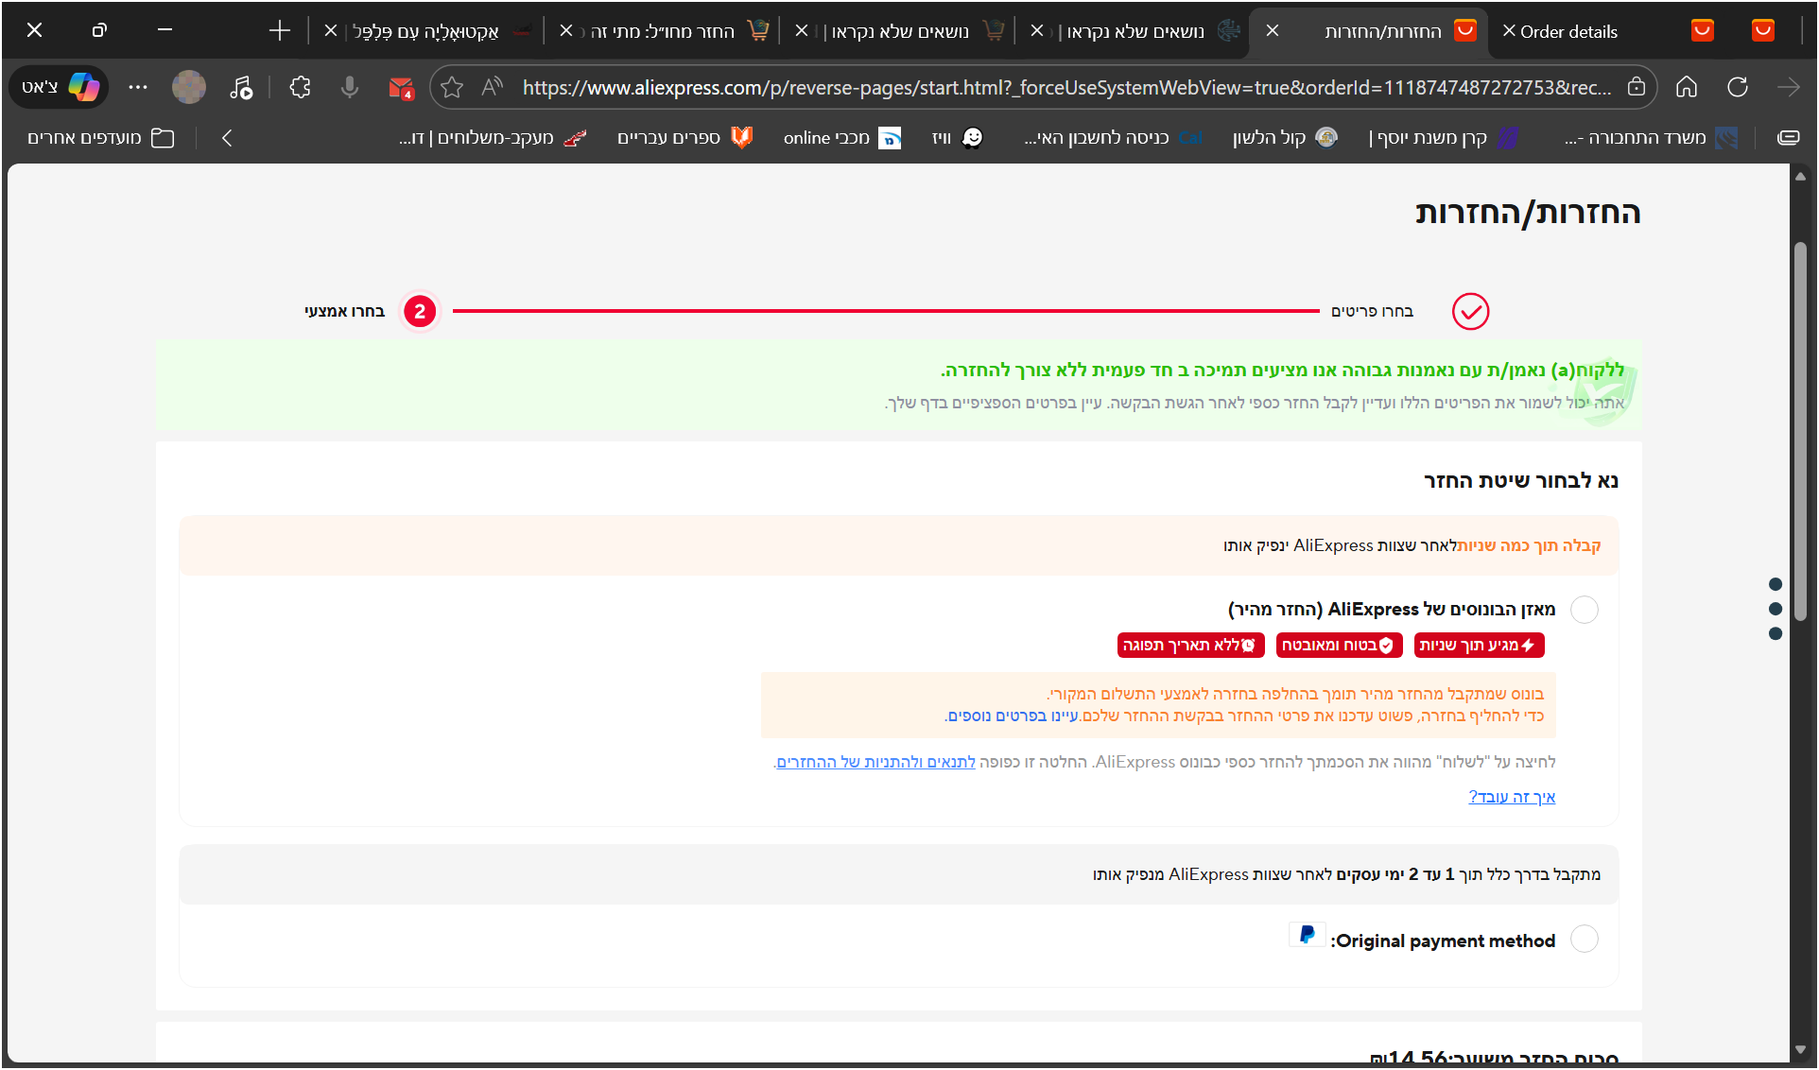
Task: Switch to the Order details tab
Action: click(x=1568, y=31)
